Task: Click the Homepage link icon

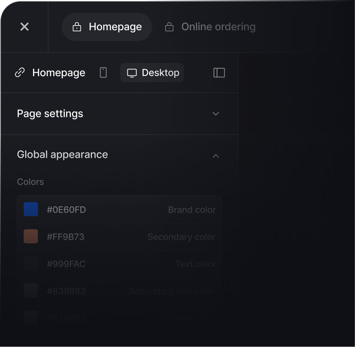Action: (20, 72)
